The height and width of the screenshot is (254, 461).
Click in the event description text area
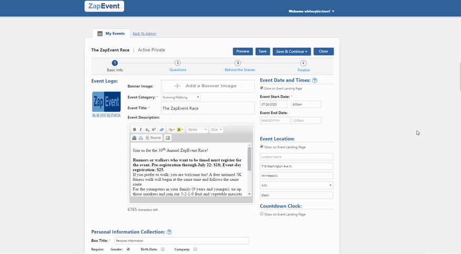pos(189,170)
